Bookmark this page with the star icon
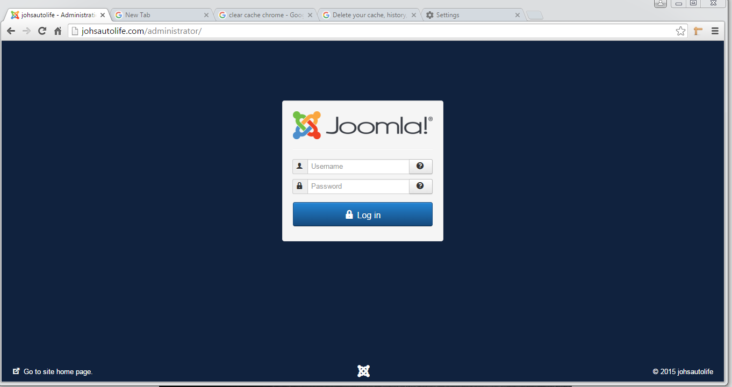This screenshot has width=732, height=387. (680, 31)
